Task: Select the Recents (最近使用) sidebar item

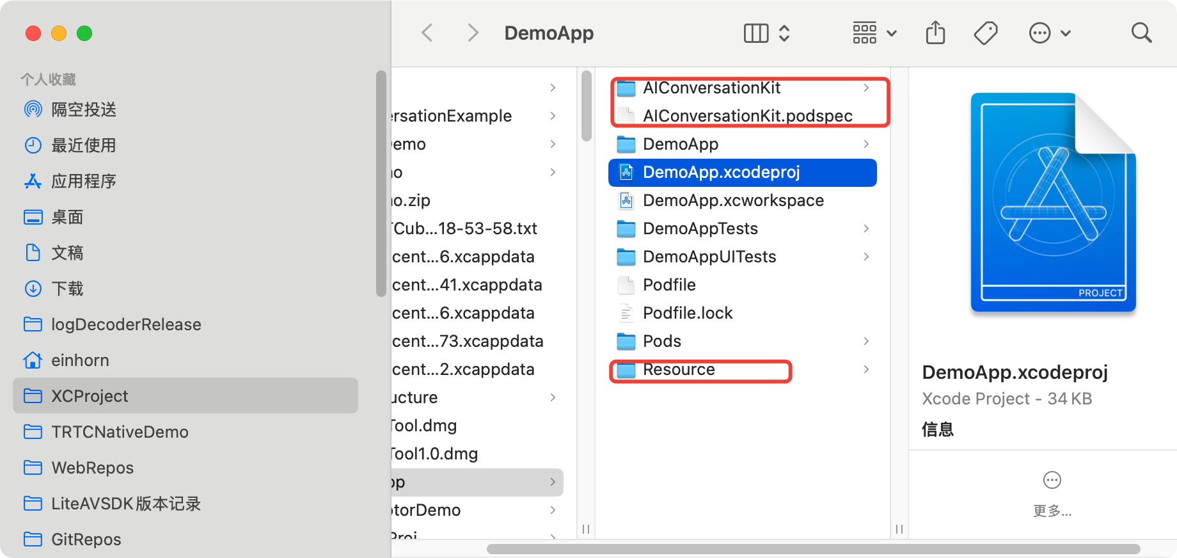Action: pos(83,145)
